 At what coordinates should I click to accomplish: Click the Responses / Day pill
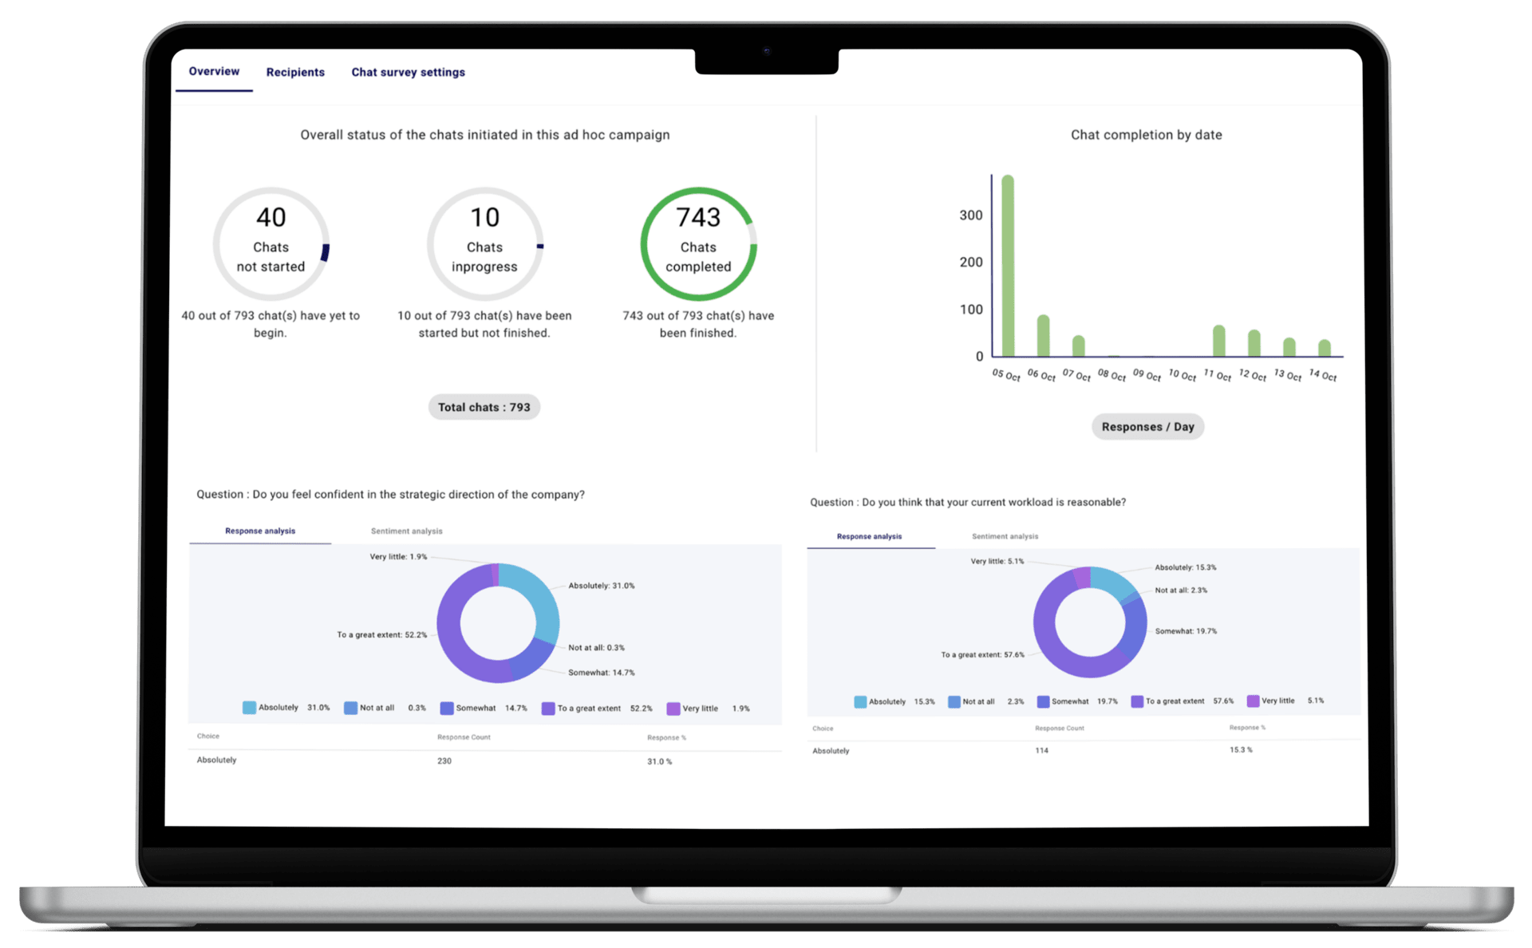click(1147, 427)
